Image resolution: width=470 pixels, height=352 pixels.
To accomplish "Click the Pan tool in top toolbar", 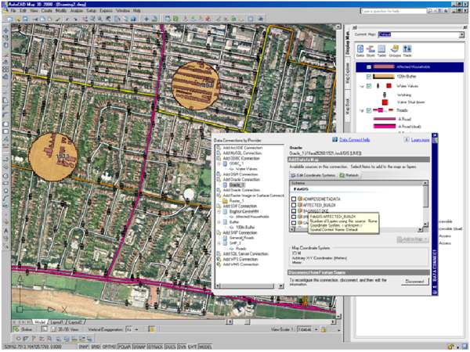I will (146, 19).
